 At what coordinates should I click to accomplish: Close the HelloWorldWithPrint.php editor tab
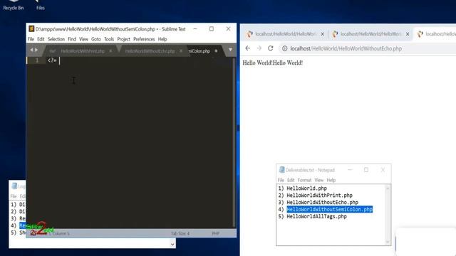pyautogui.click(x=110, y=50)
